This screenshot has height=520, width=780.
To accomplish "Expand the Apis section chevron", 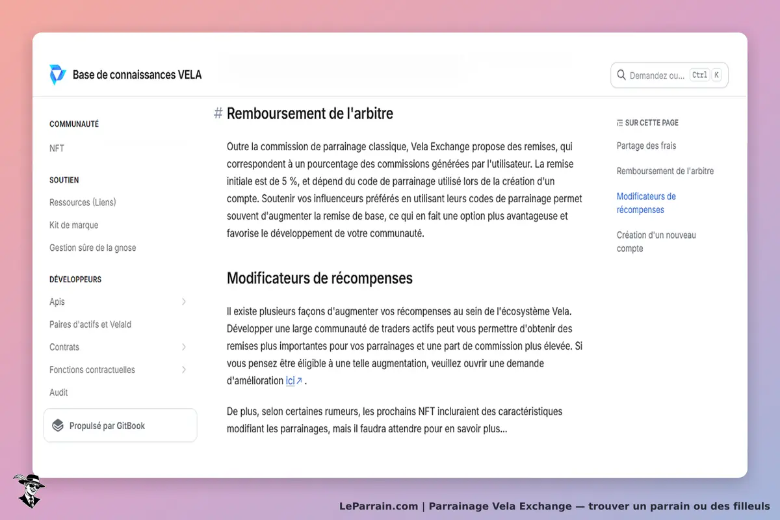I will click(184, 302).
